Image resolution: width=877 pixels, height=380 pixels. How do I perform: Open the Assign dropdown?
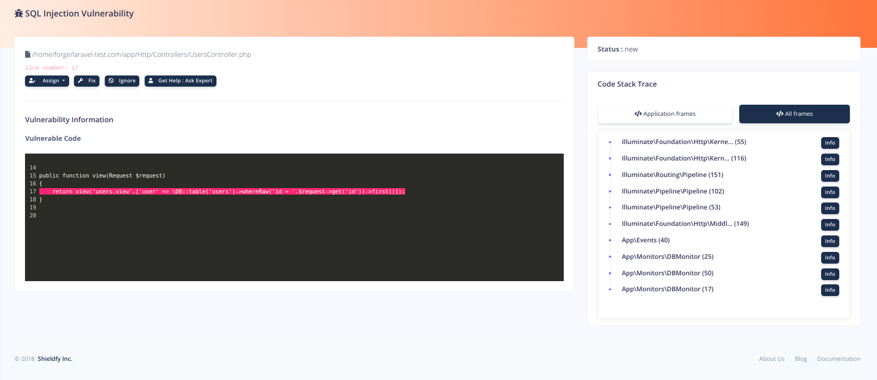[47, 81]
